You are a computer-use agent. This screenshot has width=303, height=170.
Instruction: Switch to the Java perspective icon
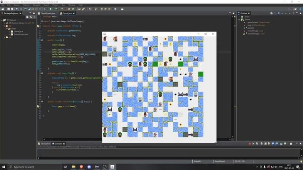coord(301,9)
